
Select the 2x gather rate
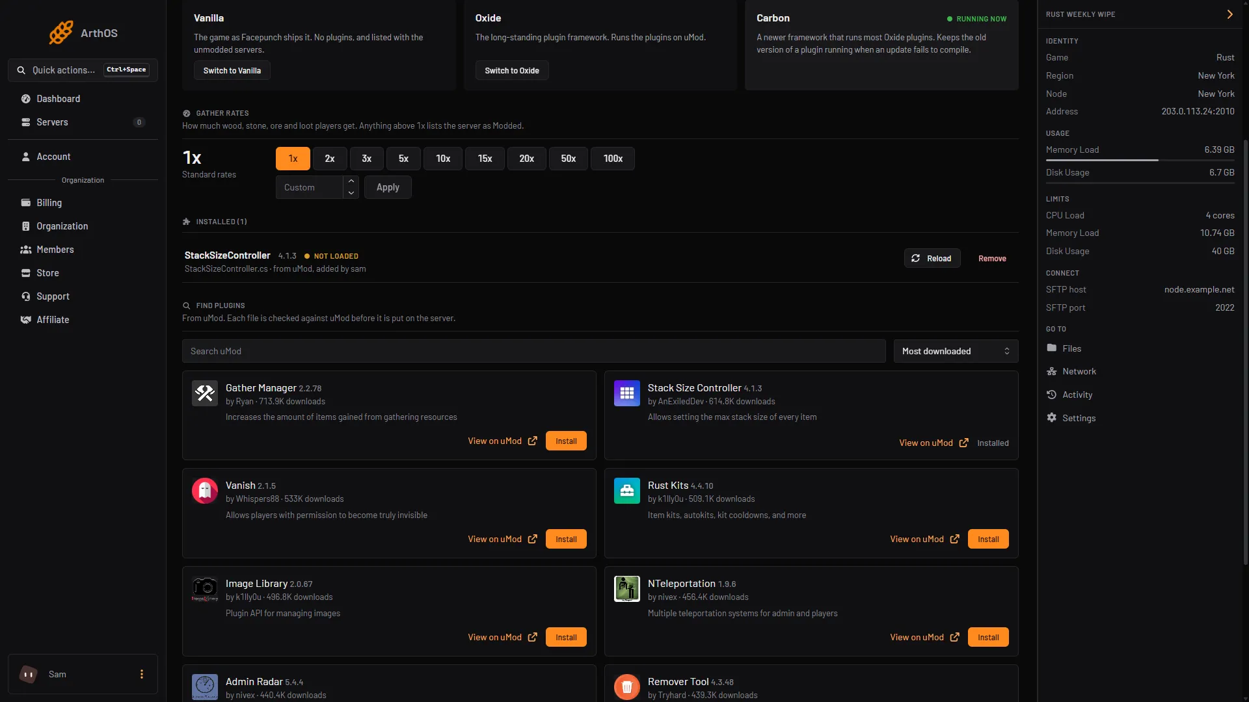(x=330, y=159)
